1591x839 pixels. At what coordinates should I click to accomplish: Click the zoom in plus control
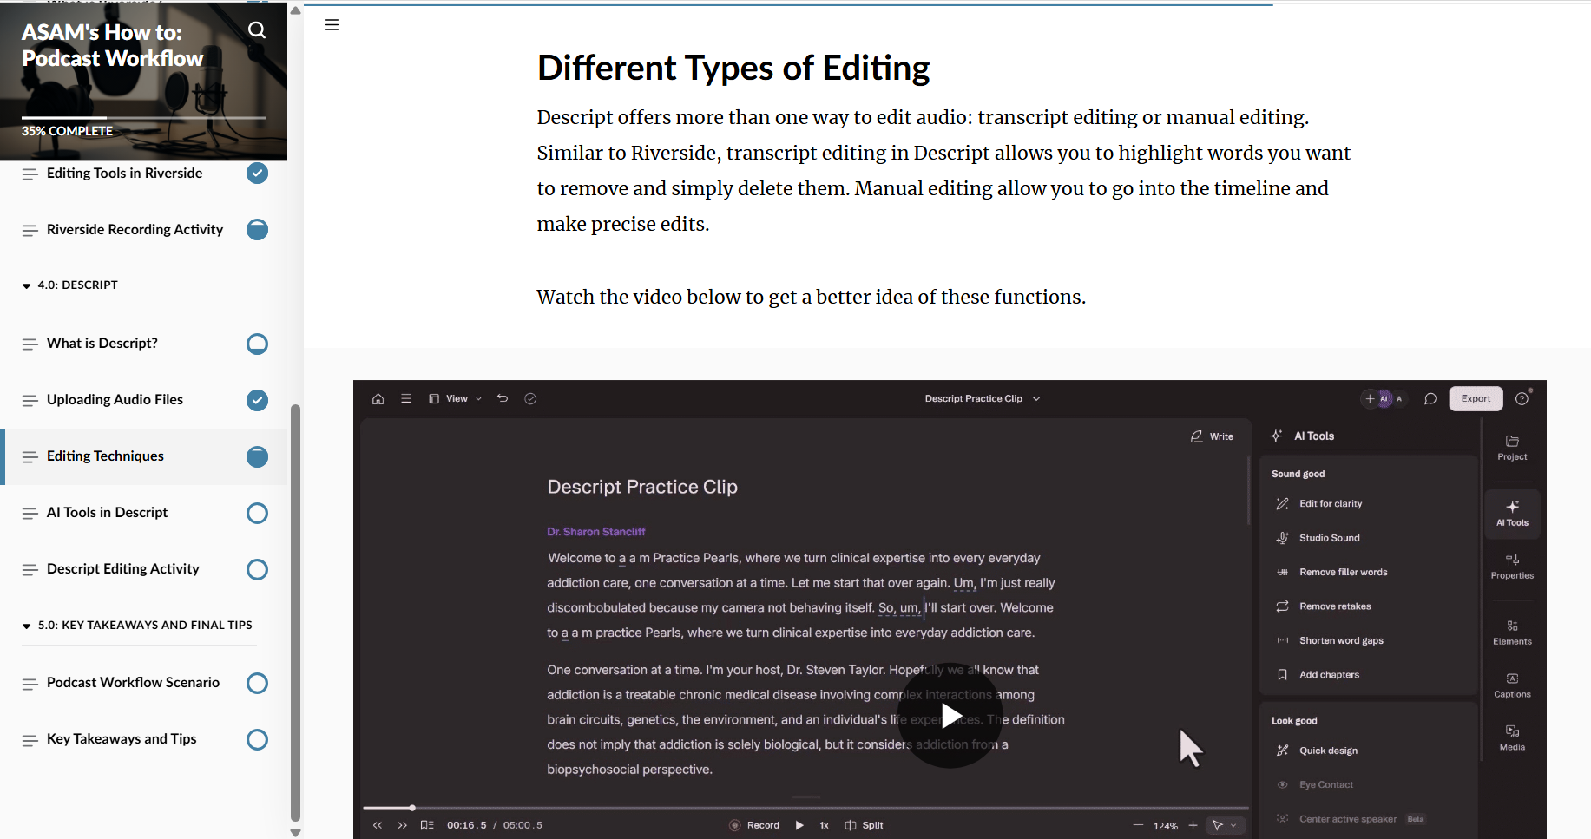(1193, 825)
